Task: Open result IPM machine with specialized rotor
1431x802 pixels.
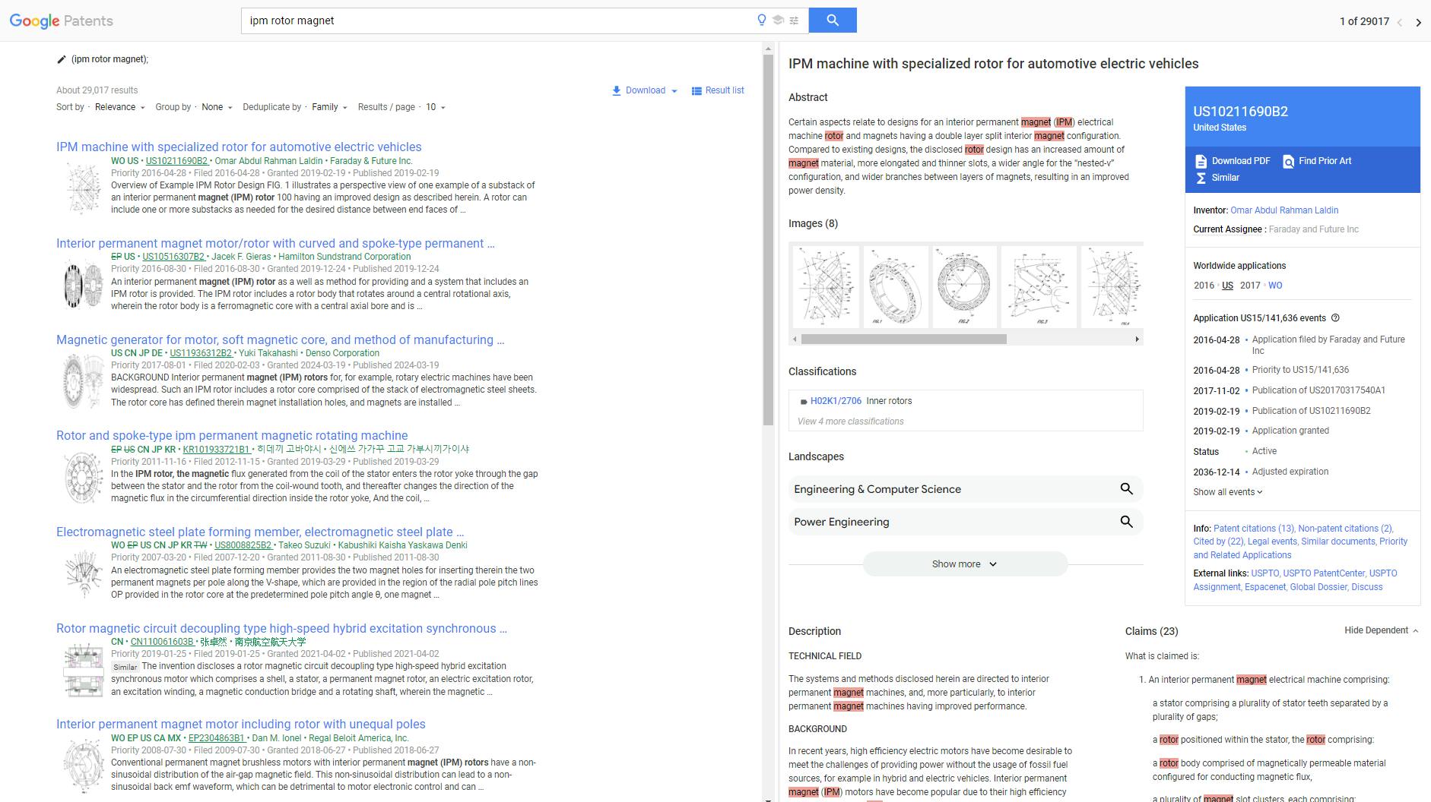Action: coord(239,147)
